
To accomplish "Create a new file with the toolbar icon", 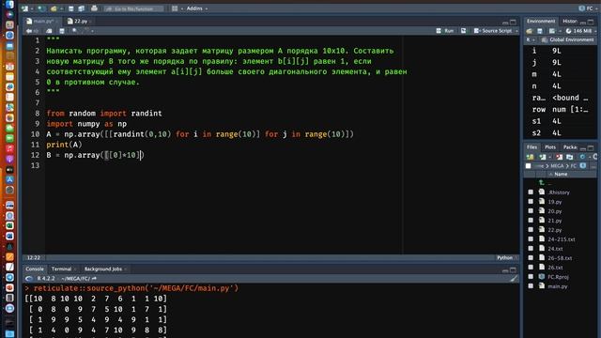I will 24,8.
